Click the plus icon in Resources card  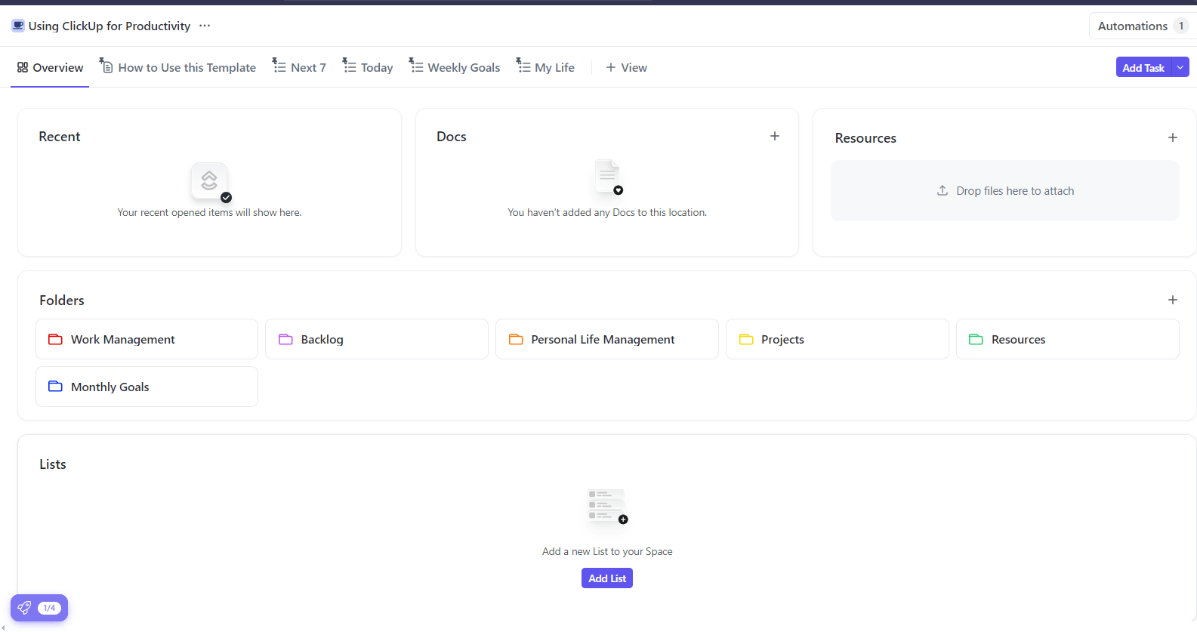point(1173,137)
